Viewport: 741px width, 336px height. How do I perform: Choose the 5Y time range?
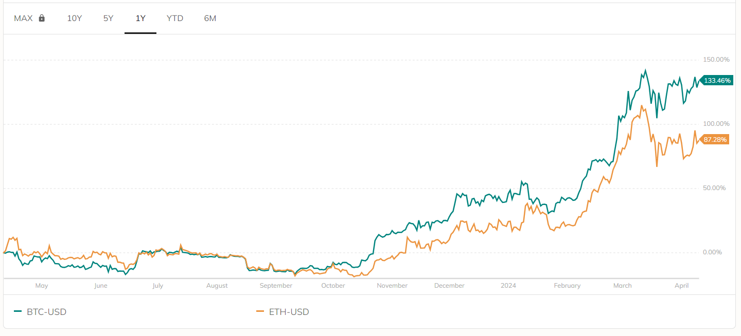[x=108, y=18]
